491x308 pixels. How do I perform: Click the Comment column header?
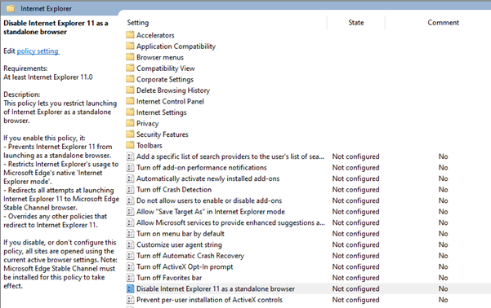pos(443,23)
